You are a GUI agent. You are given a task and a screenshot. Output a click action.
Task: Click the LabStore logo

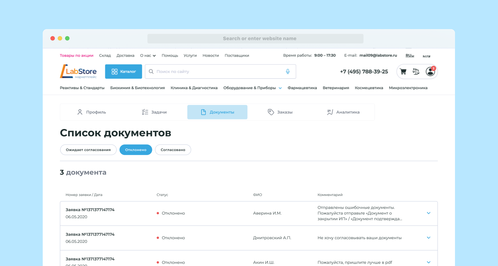click(x=78, y=72)
